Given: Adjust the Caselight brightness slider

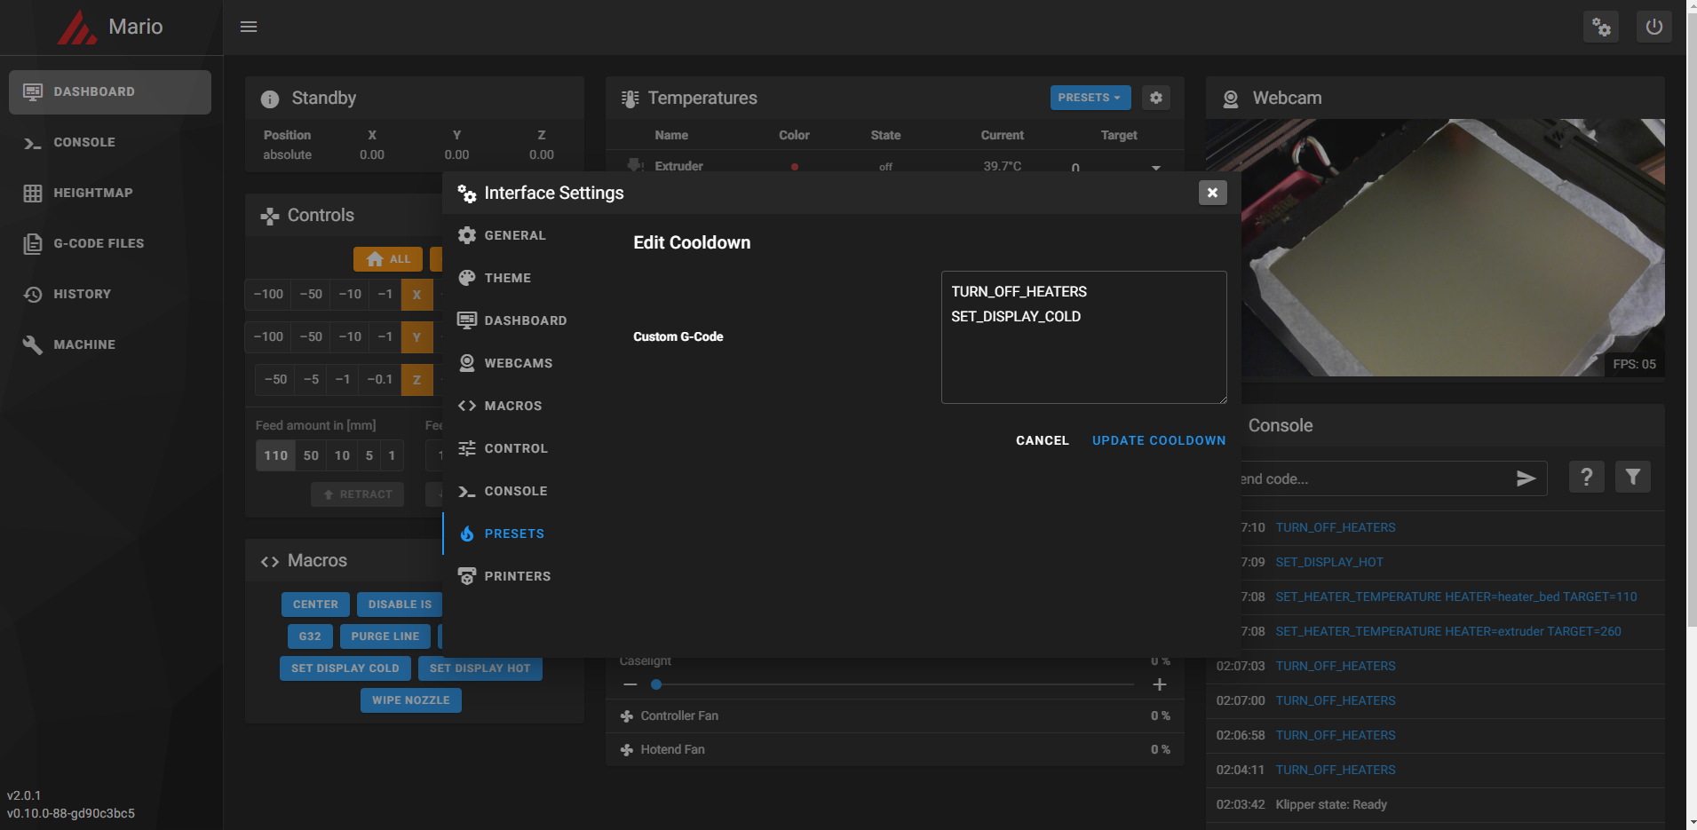Looking at the screenshot, I should click(x=656, y=684).
